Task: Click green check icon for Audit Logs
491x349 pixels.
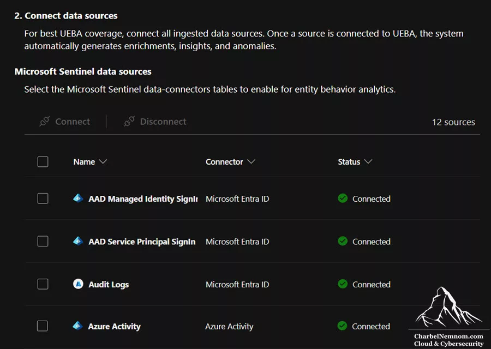Action: [343, 284]
